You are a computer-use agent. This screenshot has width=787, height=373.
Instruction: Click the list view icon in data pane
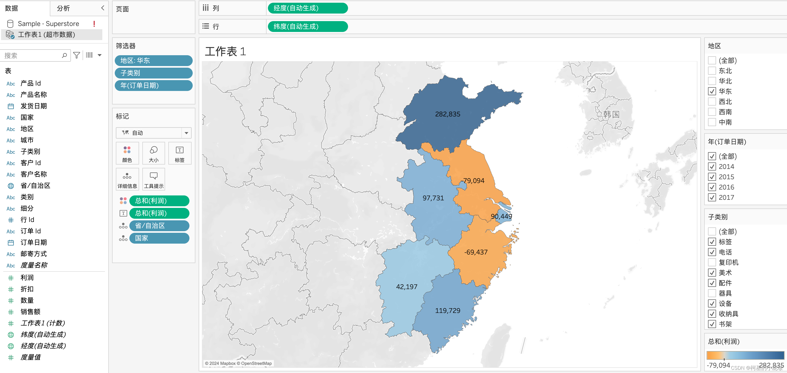pos(89,55)
